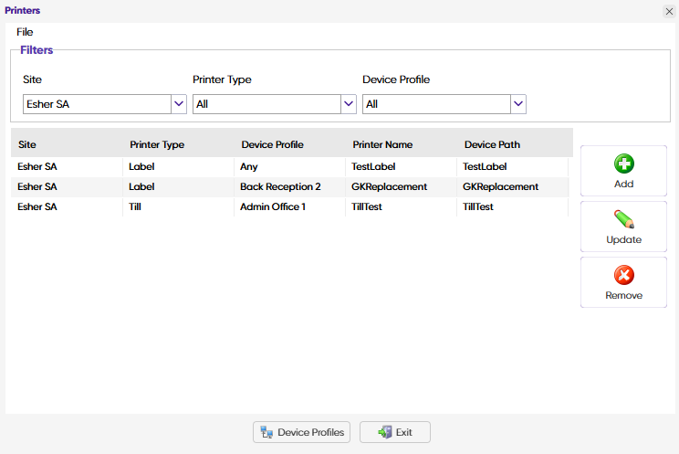The height and width of the screenshot is (454, 679).
Task: Expand the Device Profile dropdown arrow
Action: [x=518, y=104]
